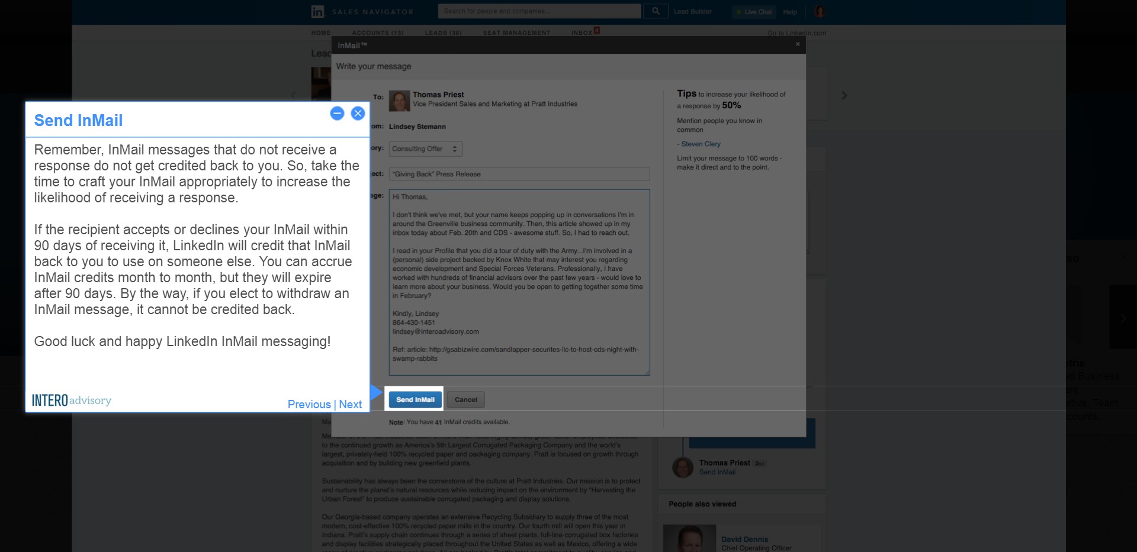Image resolution: width=1137 pixels, height=552 pixels.
Task: Open Live Chat
Action: tap(754, 12)
